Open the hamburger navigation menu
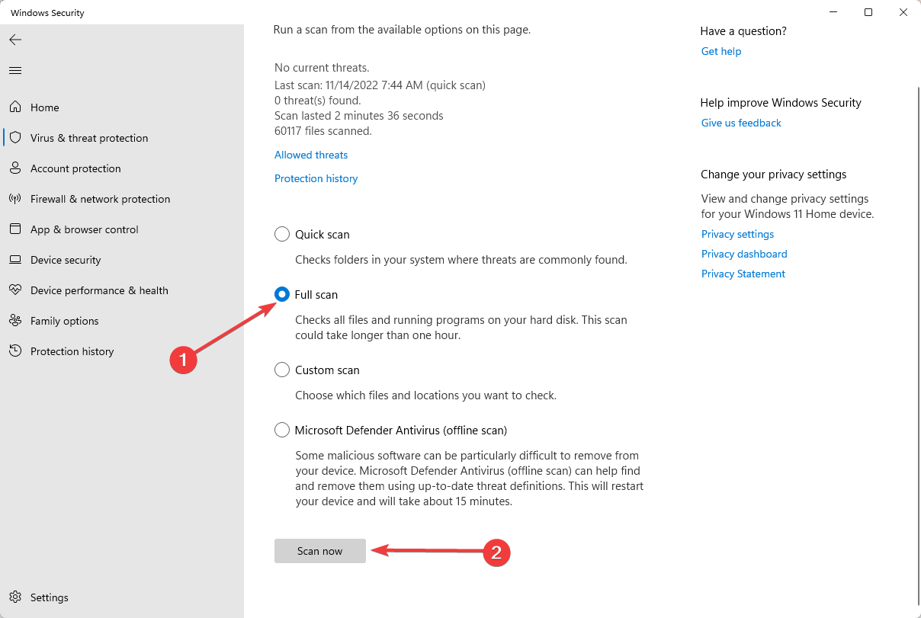 [x=15, y=70]
